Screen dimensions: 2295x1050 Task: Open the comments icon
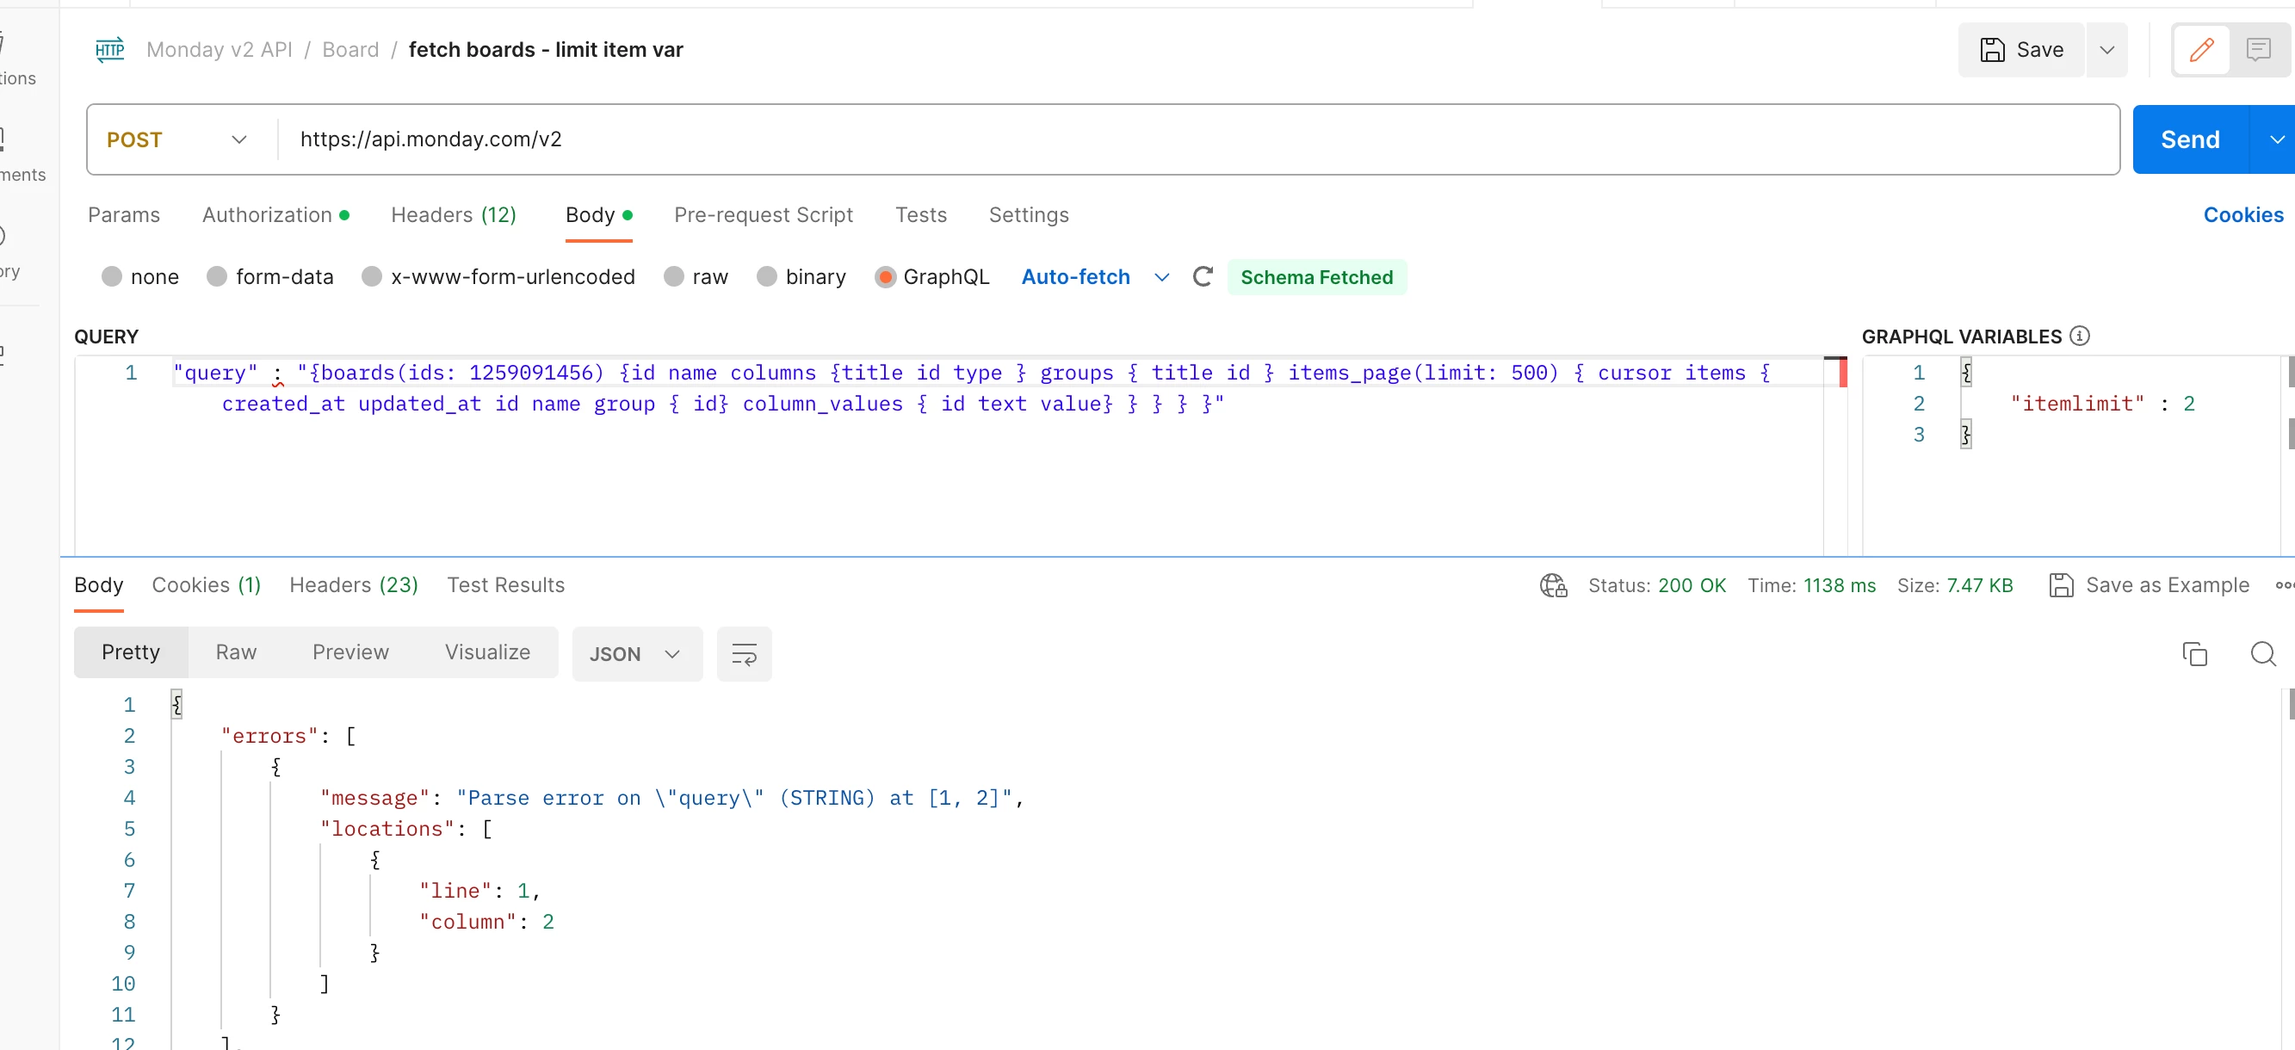point(2258,50)
